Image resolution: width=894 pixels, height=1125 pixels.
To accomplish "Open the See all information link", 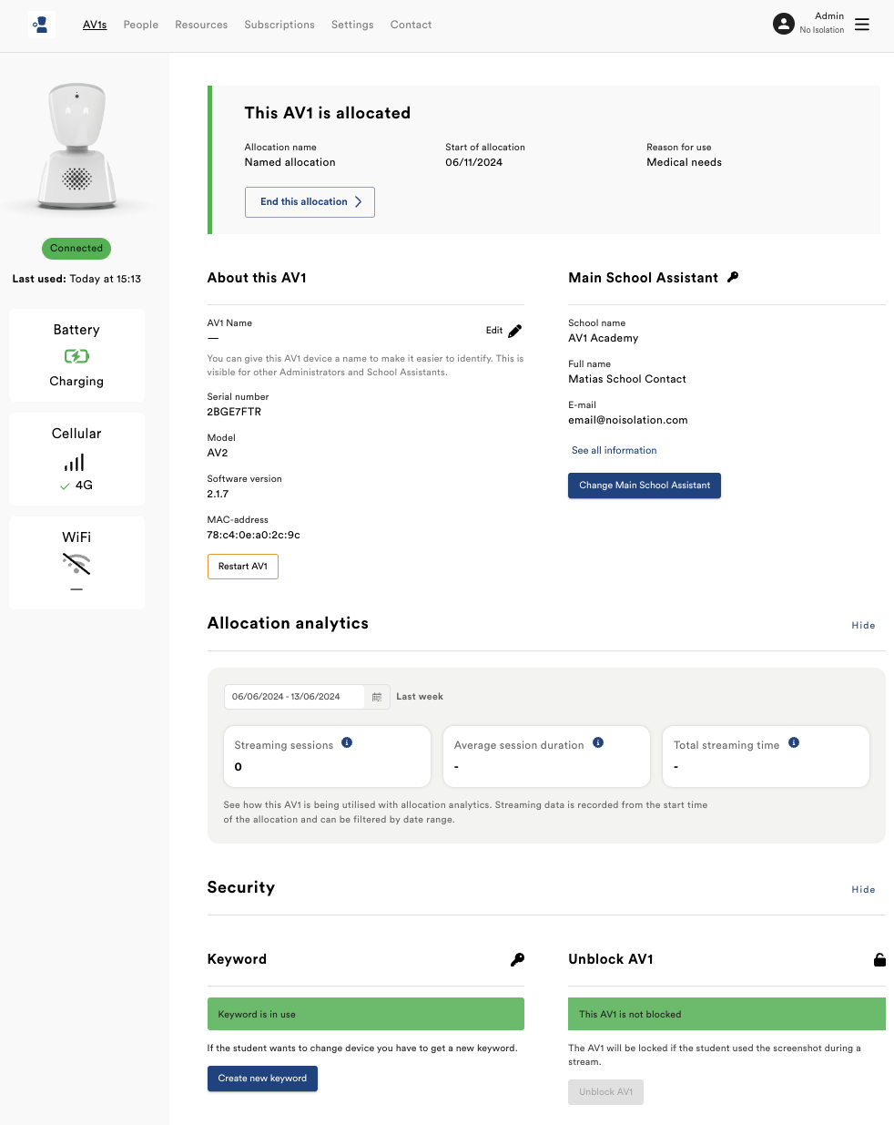I will tap(614, 450).
